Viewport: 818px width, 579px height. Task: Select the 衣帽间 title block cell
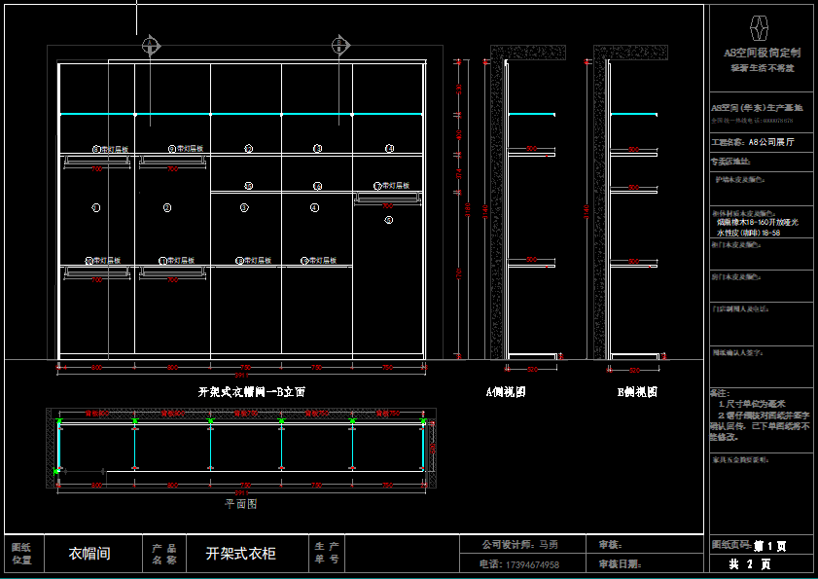coord(89,554)
